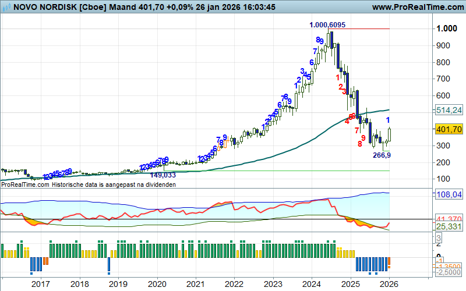
Task: Select the 2020 label on time axis
Action: point(157,284)
